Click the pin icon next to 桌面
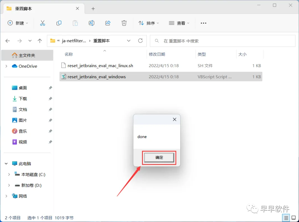 coord(50,88)
